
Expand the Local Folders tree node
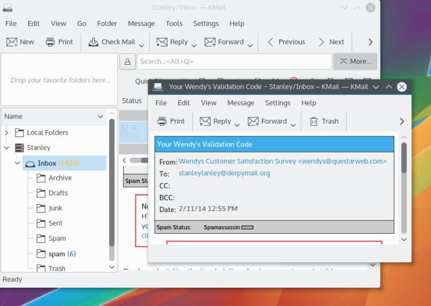(7, 133)
